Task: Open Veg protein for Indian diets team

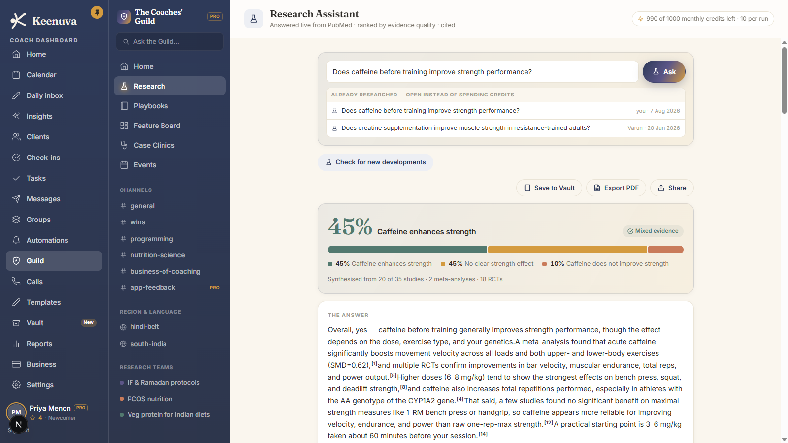Action: coord(169,415)
